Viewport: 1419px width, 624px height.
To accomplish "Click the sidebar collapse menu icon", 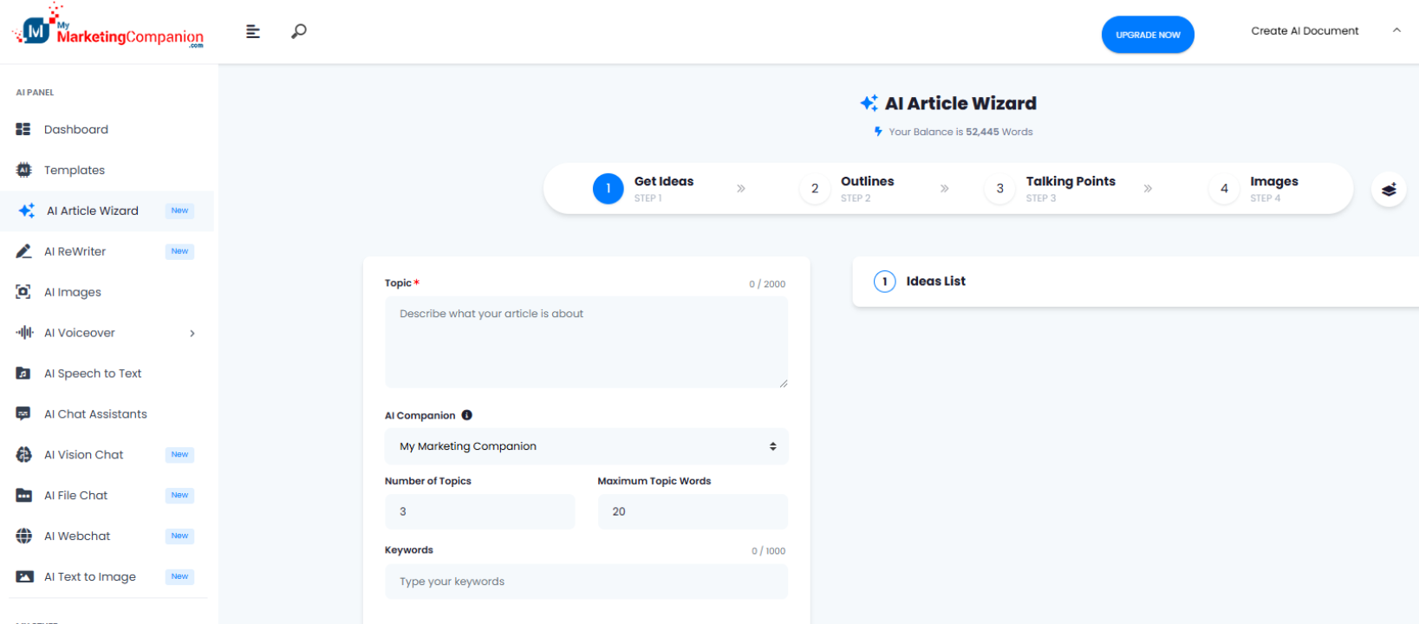I will [253, 32].
